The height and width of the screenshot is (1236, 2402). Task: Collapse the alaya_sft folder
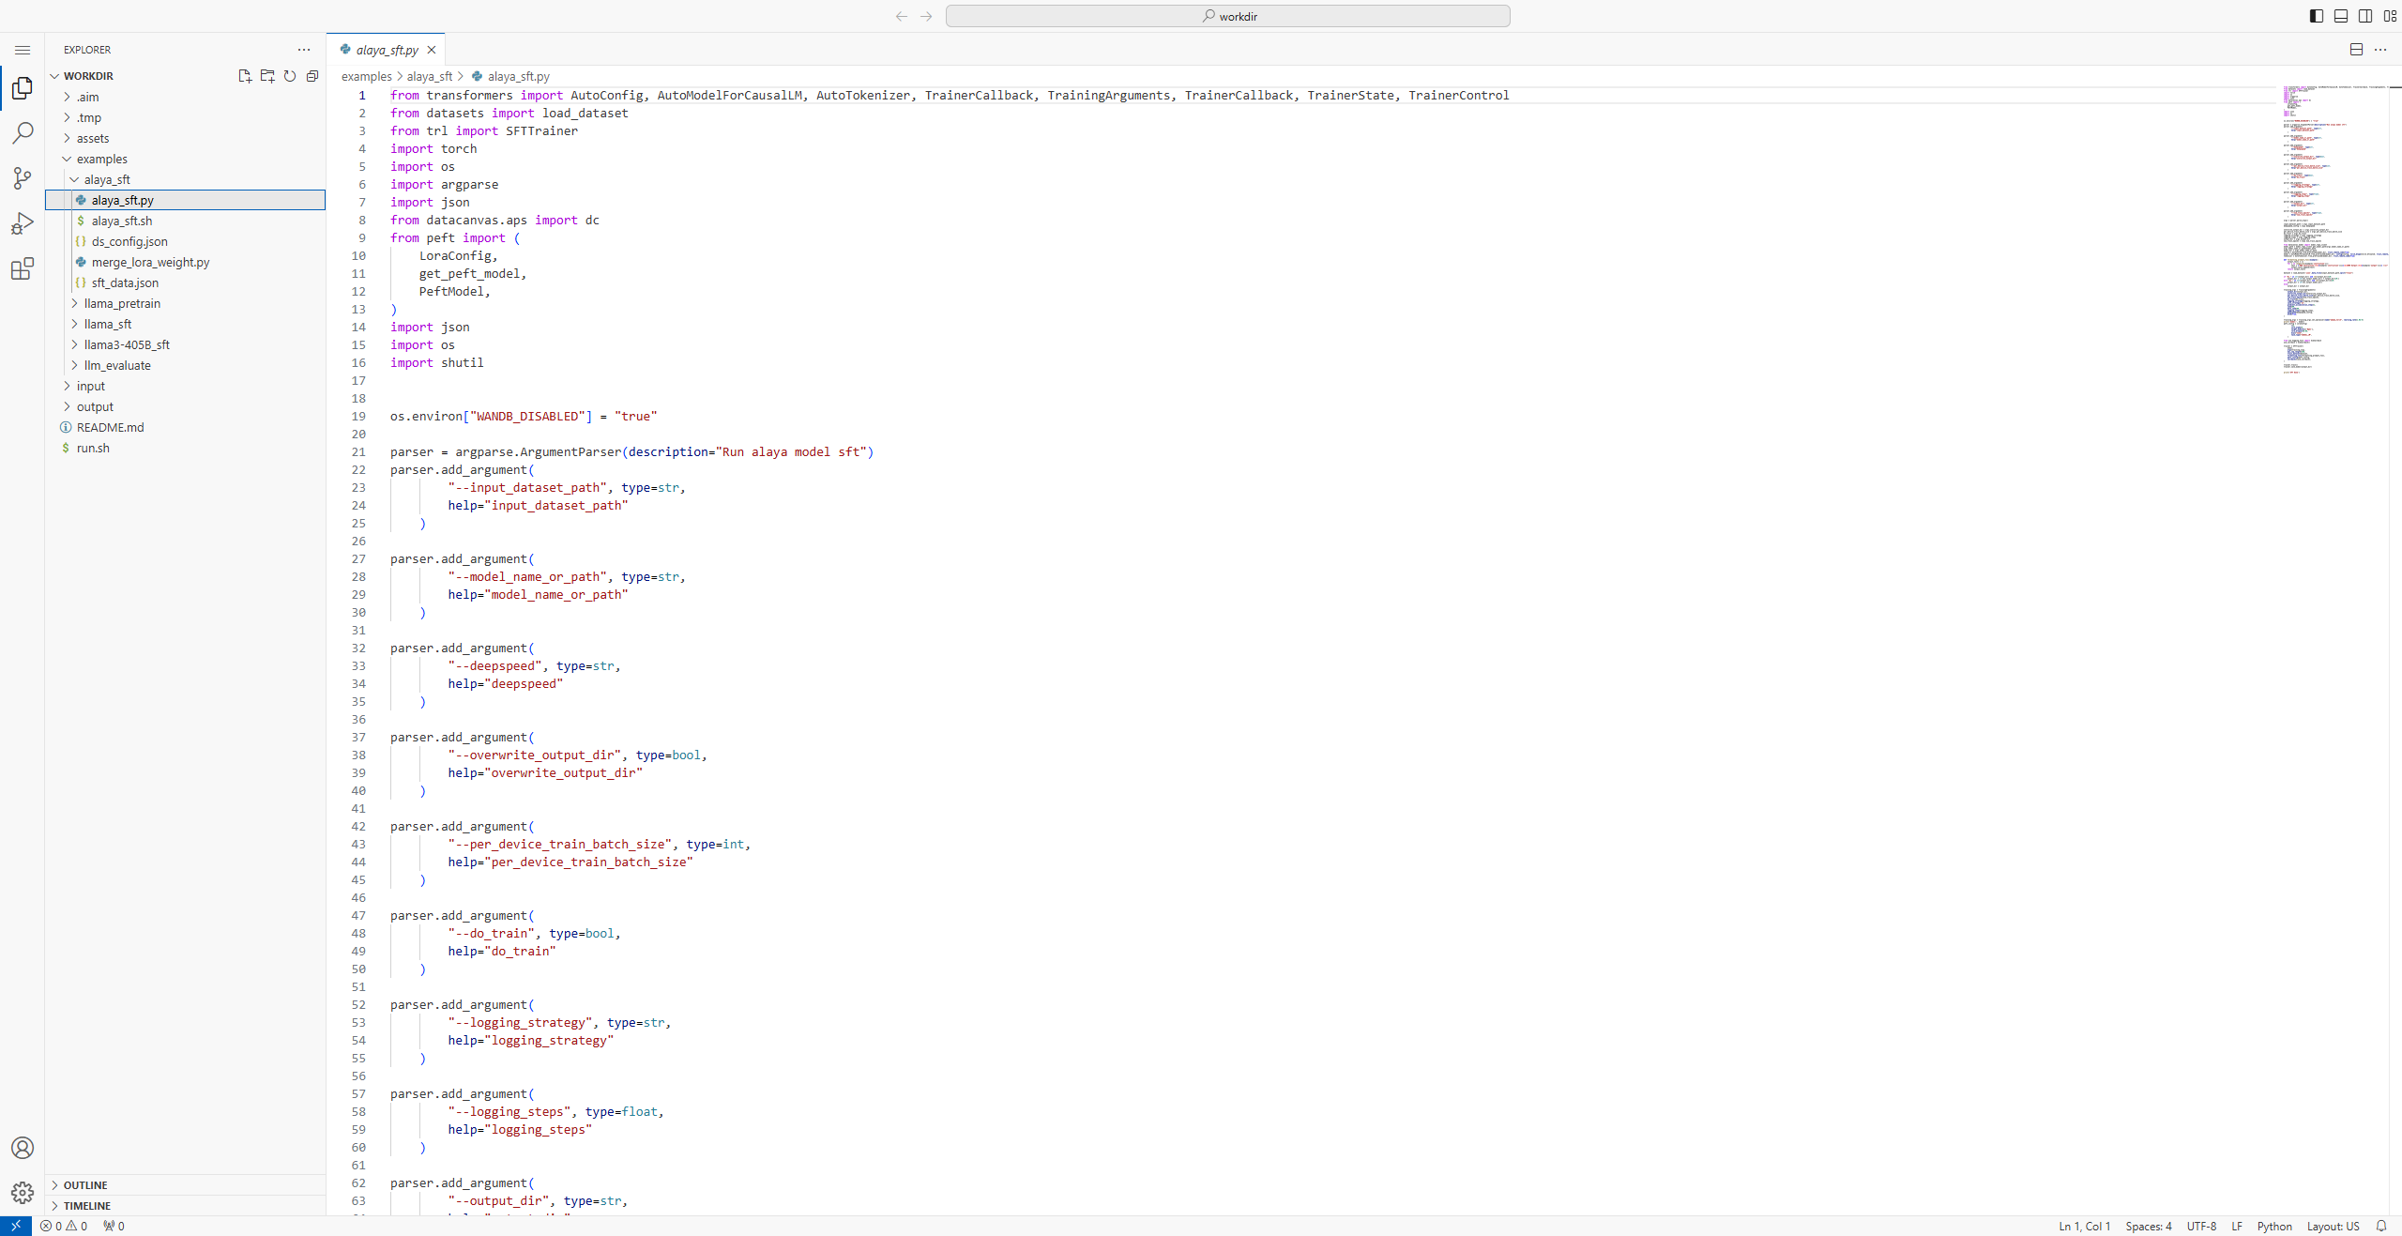coord(107,179)
